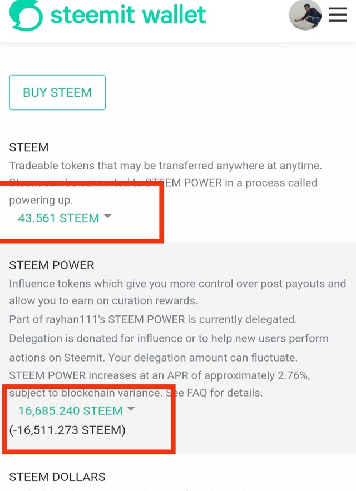
Task: Open the hamburger menu icon
Action: click(x=338, y=14)
